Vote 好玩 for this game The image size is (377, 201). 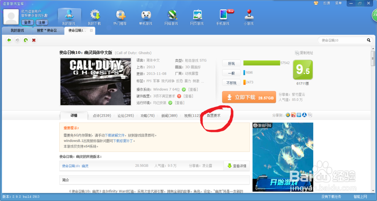[231, 63]
